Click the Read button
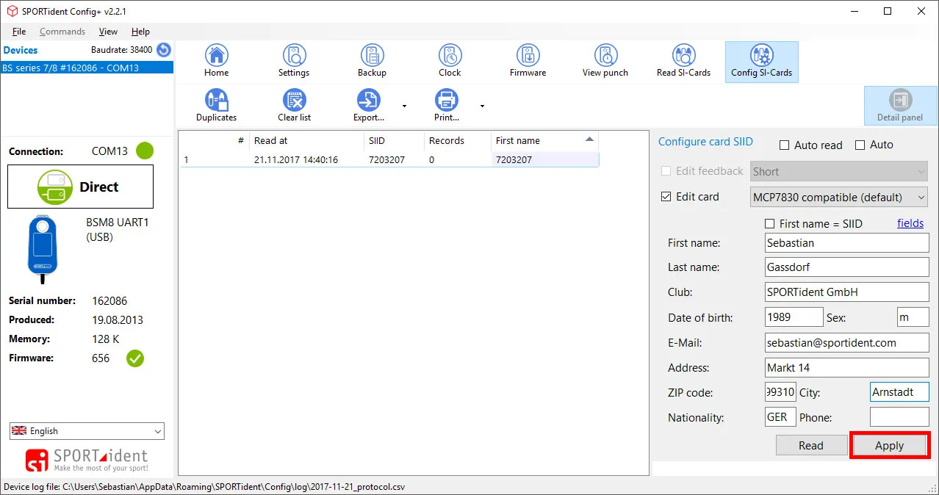This screenshot has height=495, width=939. [811, 446]
